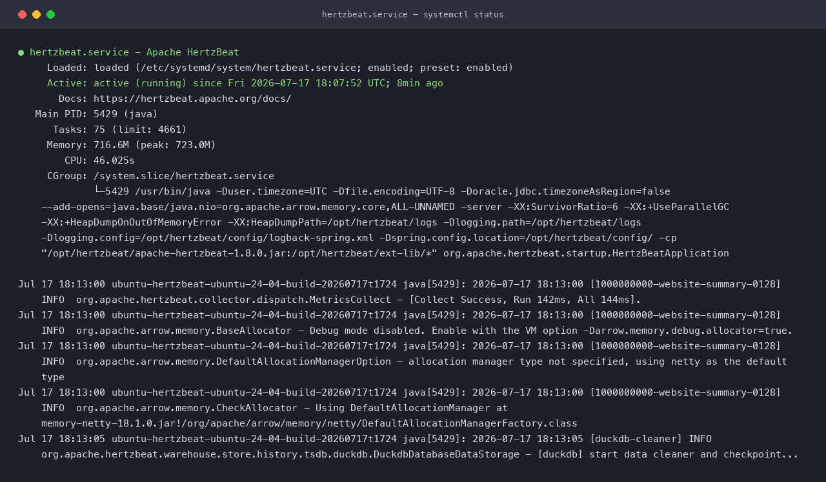This screenshot has width=826, height=482.
Task: Click the Memory value 716.6M
Action: point(111,145)
